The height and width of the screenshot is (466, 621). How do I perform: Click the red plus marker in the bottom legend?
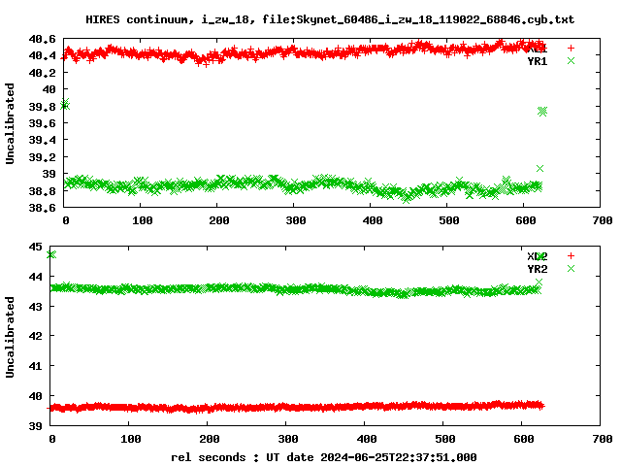[571, 256]
